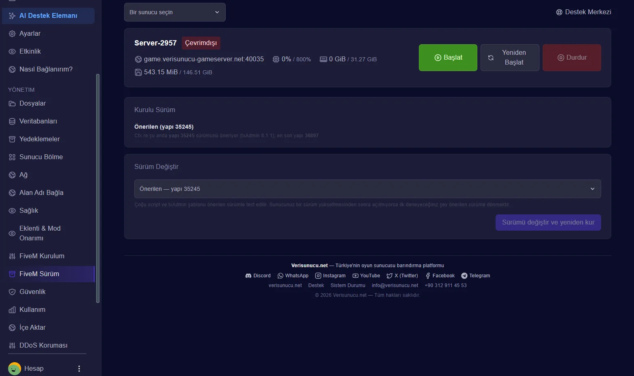This screenshot has height=376, width=634.
Task: Open Alan Adı Bağla menu item
Action: [48, 193]
